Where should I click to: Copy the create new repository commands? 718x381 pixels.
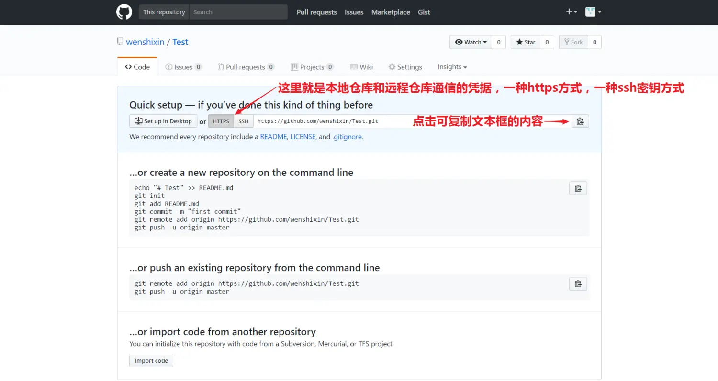click(578, 188)
